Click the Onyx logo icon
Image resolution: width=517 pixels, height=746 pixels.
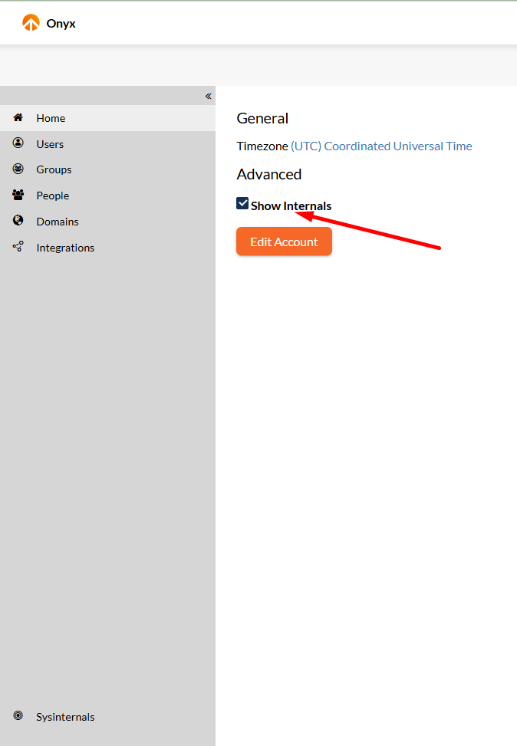pyautogui.click(x=31, y=22)
